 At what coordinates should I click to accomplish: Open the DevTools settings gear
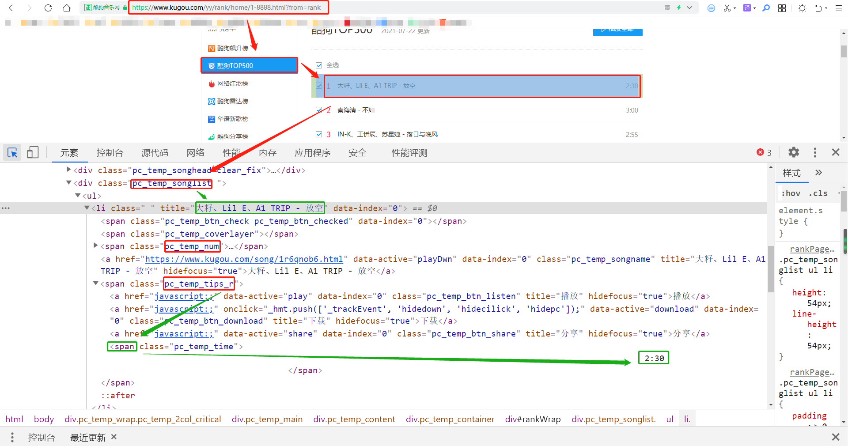point(793,152)
